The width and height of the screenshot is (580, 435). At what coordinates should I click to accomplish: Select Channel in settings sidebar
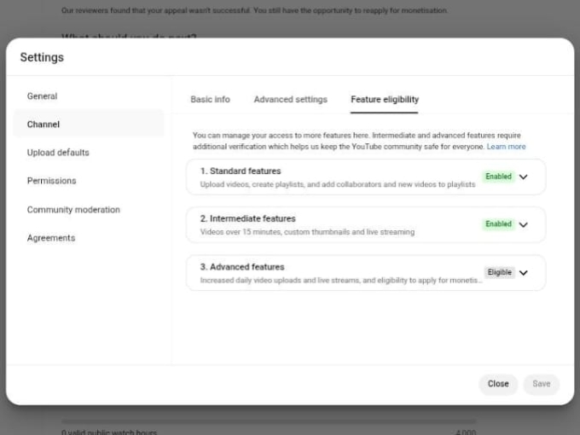click(43, 125)
